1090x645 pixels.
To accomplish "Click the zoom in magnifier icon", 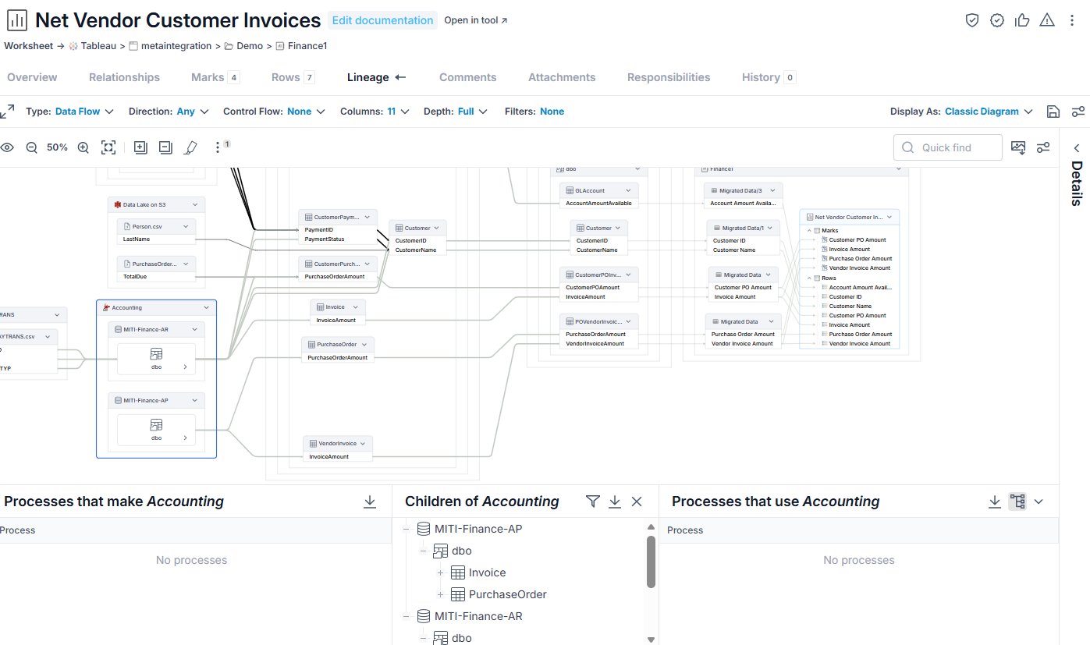I will click(83, 147).
